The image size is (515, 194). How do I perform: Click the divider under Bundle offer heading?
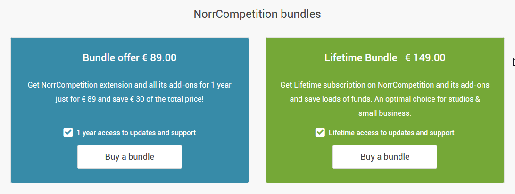(130, 68)
